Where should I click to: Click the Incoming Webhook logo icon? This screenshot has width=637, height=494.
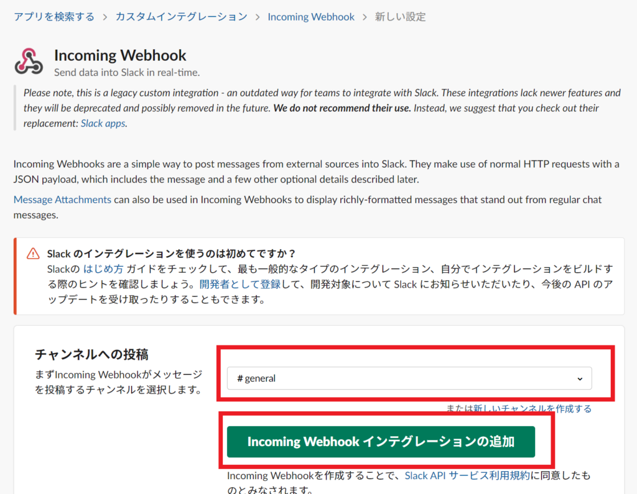pyautogui.click(x=29, y=62)
